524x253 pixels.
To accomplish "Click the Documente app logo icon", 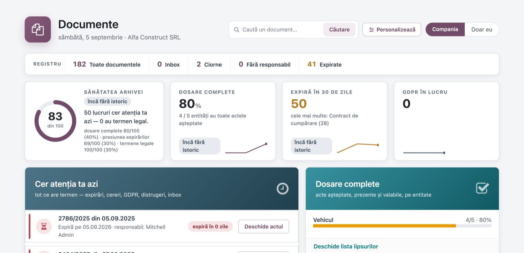I will pyautogui.click(x=38, y=30).
